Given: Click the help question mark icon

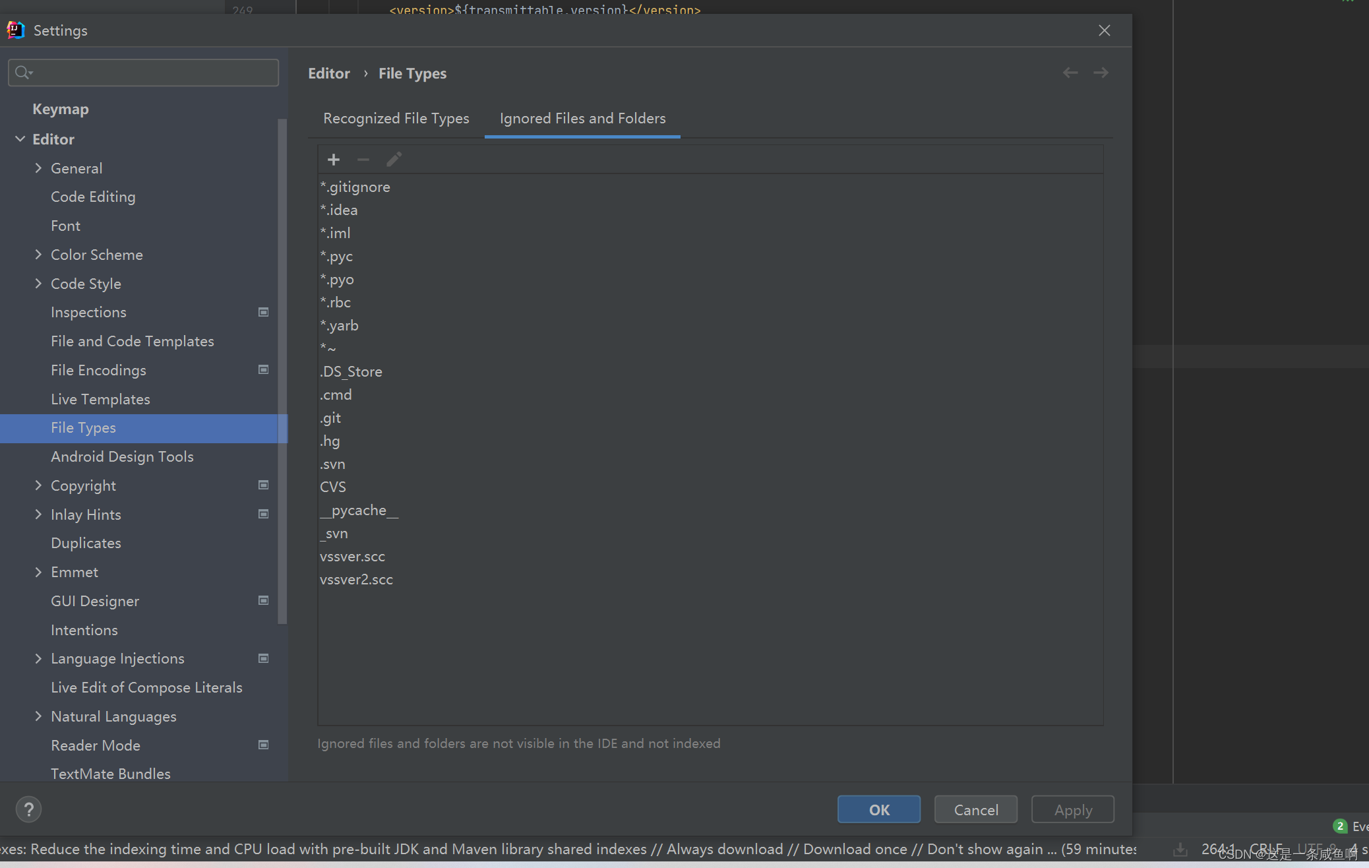Looking at the screenshot, I should tap(28, 809).
